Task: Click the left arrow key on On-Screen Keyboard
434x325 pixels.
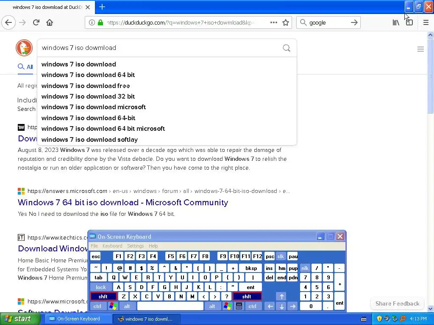Action: [x=270, y=306]
